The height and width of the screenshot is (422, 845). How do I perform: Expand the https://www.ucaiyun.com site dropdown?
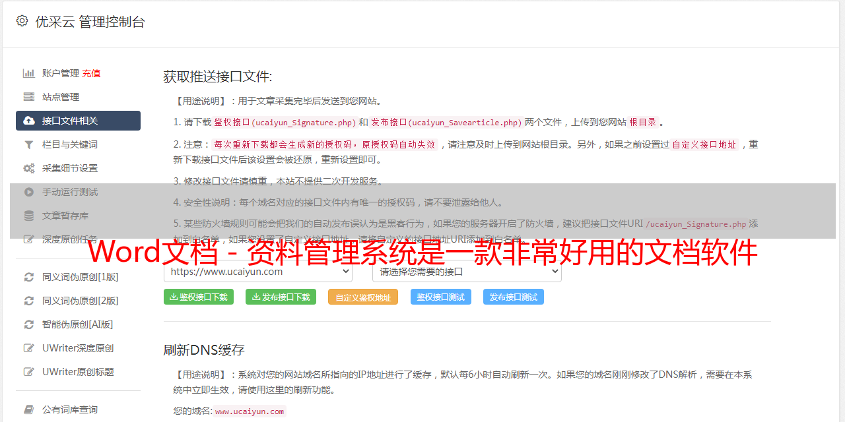pos(258,272)
